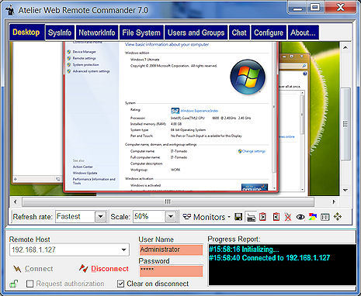
Task: Click Remote settings in remote System window
Action: pos(84,58)
